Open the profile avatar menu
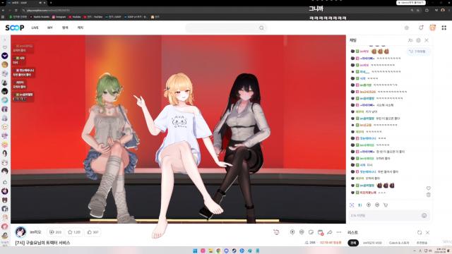The image size is (452, 254). [x=433, y=28]
